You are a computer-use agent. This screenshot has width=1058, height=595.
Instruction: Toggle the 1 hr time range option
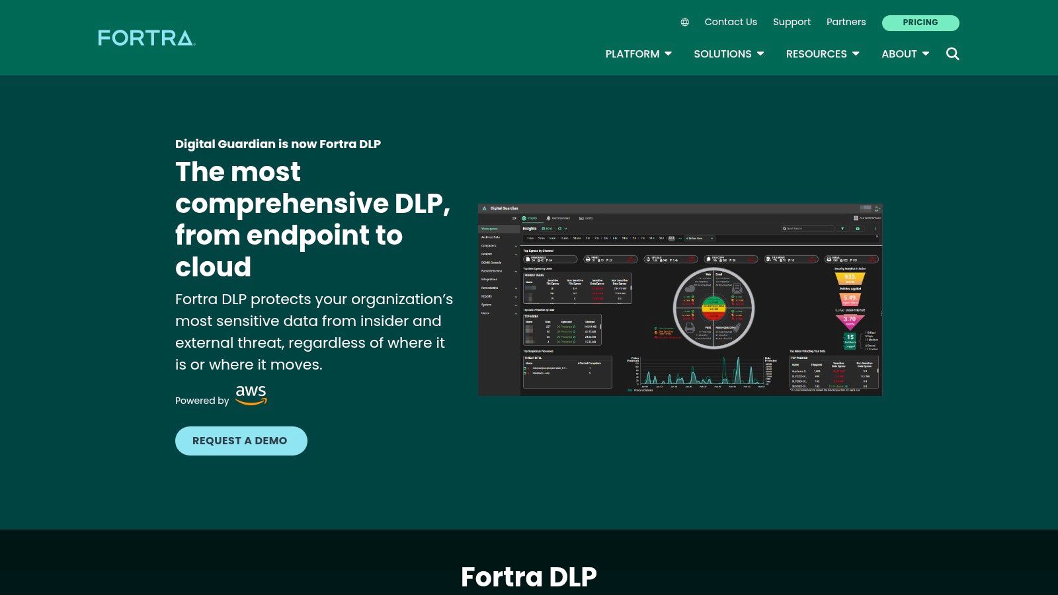point(587,239)
